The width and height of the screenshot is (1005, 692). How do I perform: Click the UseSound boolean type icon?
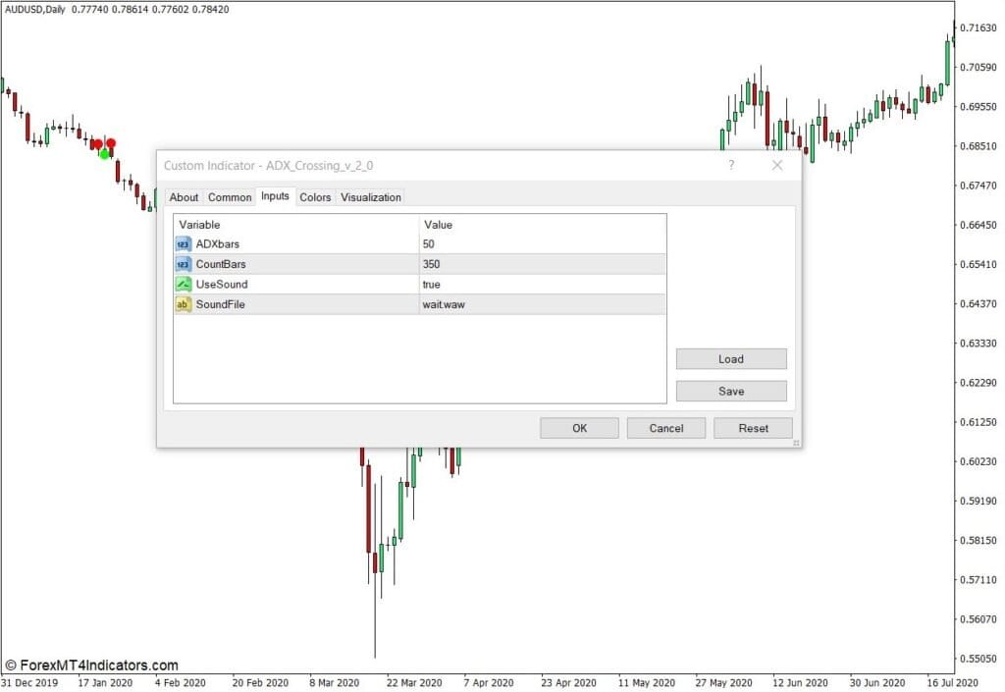click(x=184, y=285)
